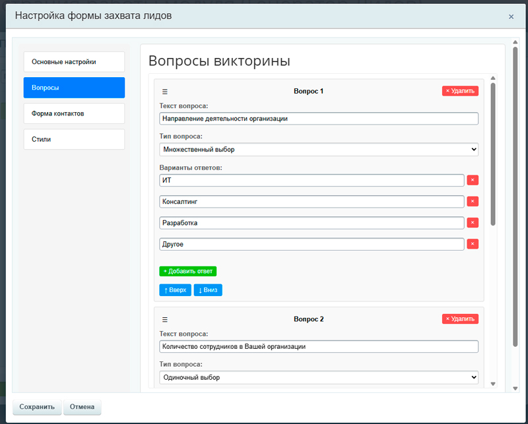Remove the Разработка answer option
Screen dimensions: 528x424
[x=473, y=223]
